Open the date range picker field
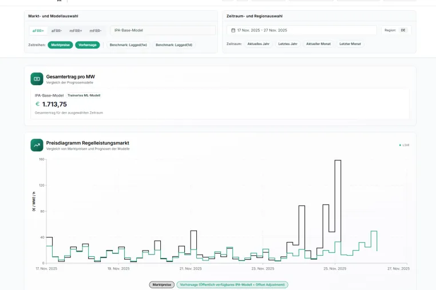This screenshot has width=436, height=290. click(302, 30)
